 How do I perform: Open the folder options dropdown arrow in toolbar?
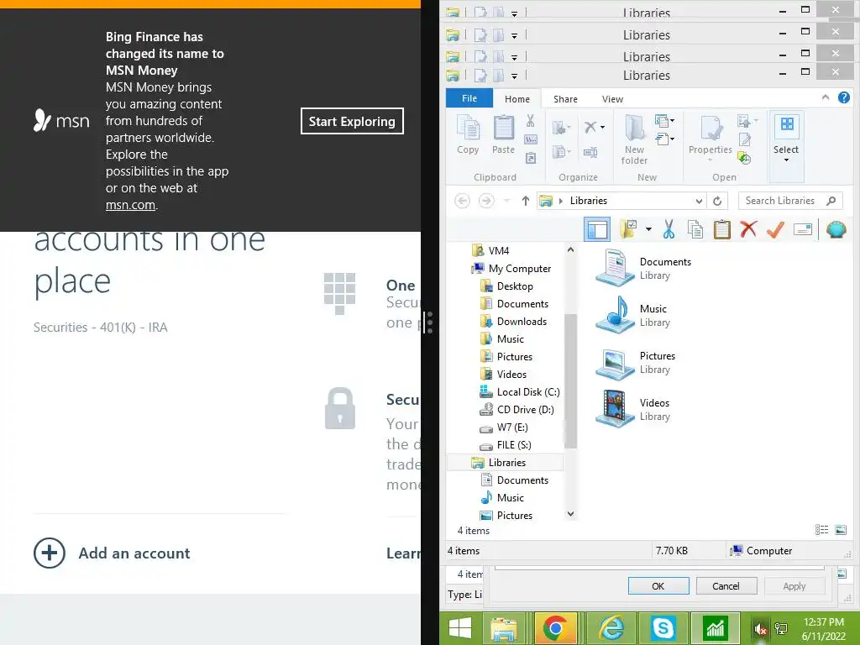pos(649,229)
